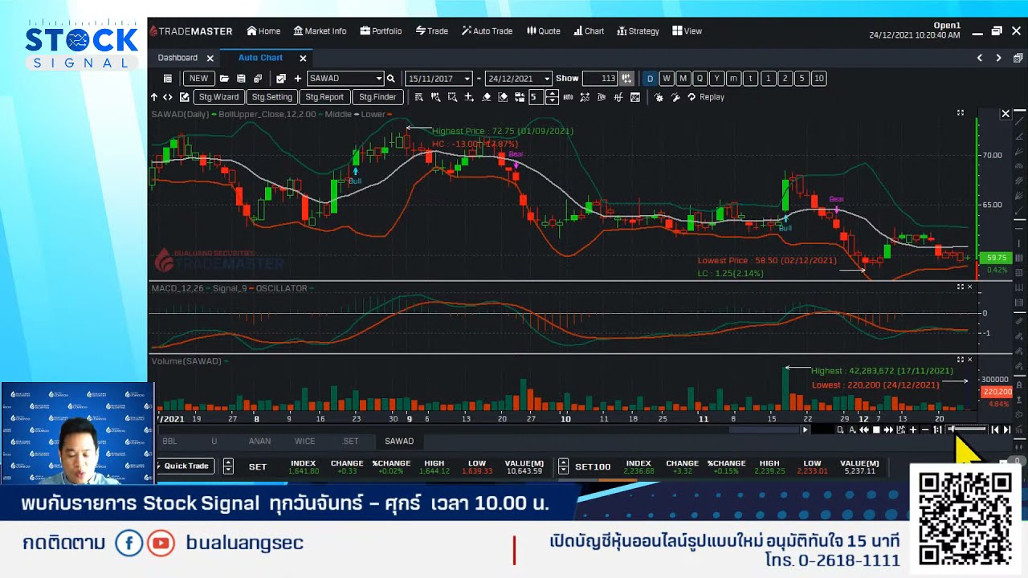This screenshot has width=1028, height=578.
Task: Click the erase-all drawings icon
Action: pos(503,97)
